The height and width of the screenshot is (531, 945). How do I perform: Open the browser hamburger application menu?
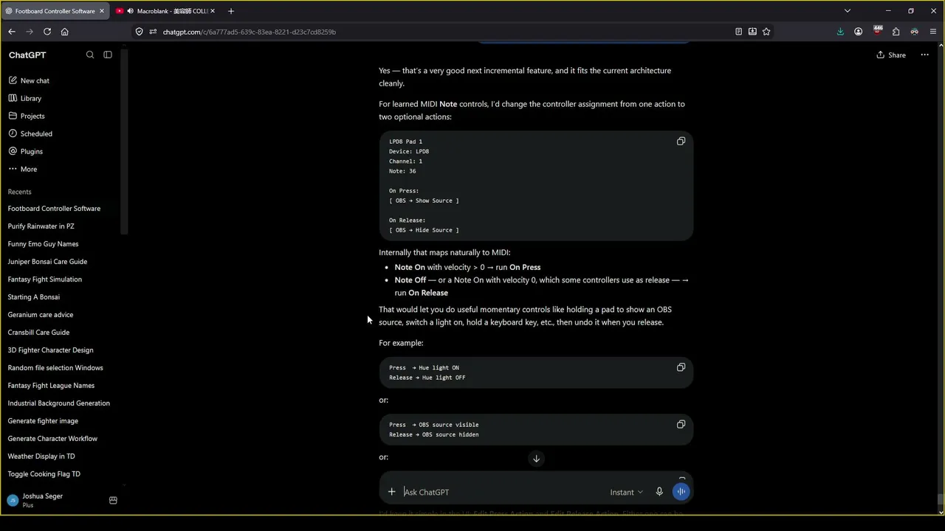933,32
